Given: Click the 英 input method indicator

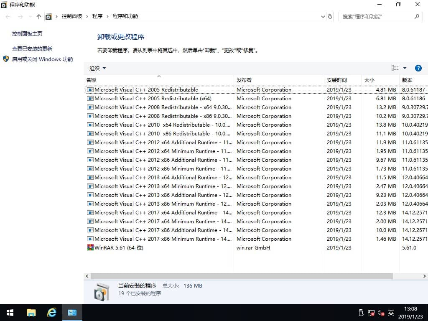Looking at the screenshot, I should coord(390,312).
